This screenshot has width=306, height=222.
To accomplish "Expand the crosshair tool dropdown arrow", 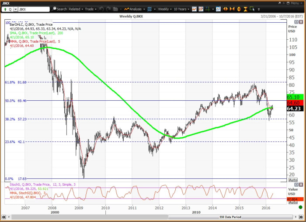I will point(213,9).
